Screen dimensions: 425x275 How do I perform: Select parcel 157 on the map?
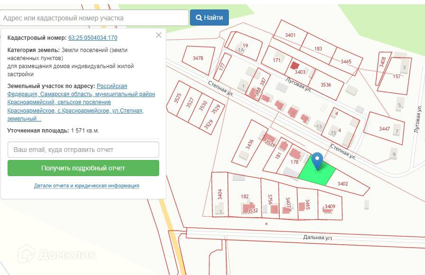pos(397,76)
